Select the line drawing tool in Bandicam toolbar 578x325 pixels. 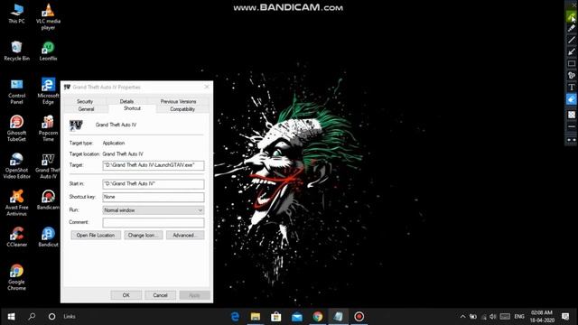click(572, 40)
